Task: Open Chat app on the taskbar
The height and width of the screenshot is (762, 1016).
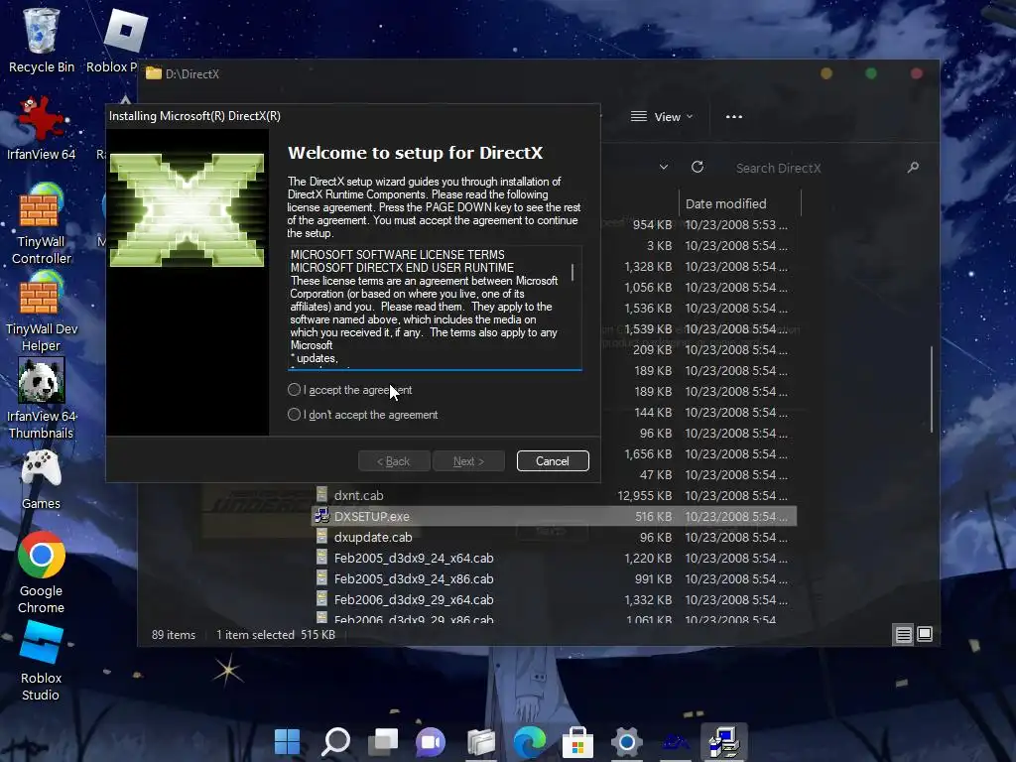Action: point(432,741)
